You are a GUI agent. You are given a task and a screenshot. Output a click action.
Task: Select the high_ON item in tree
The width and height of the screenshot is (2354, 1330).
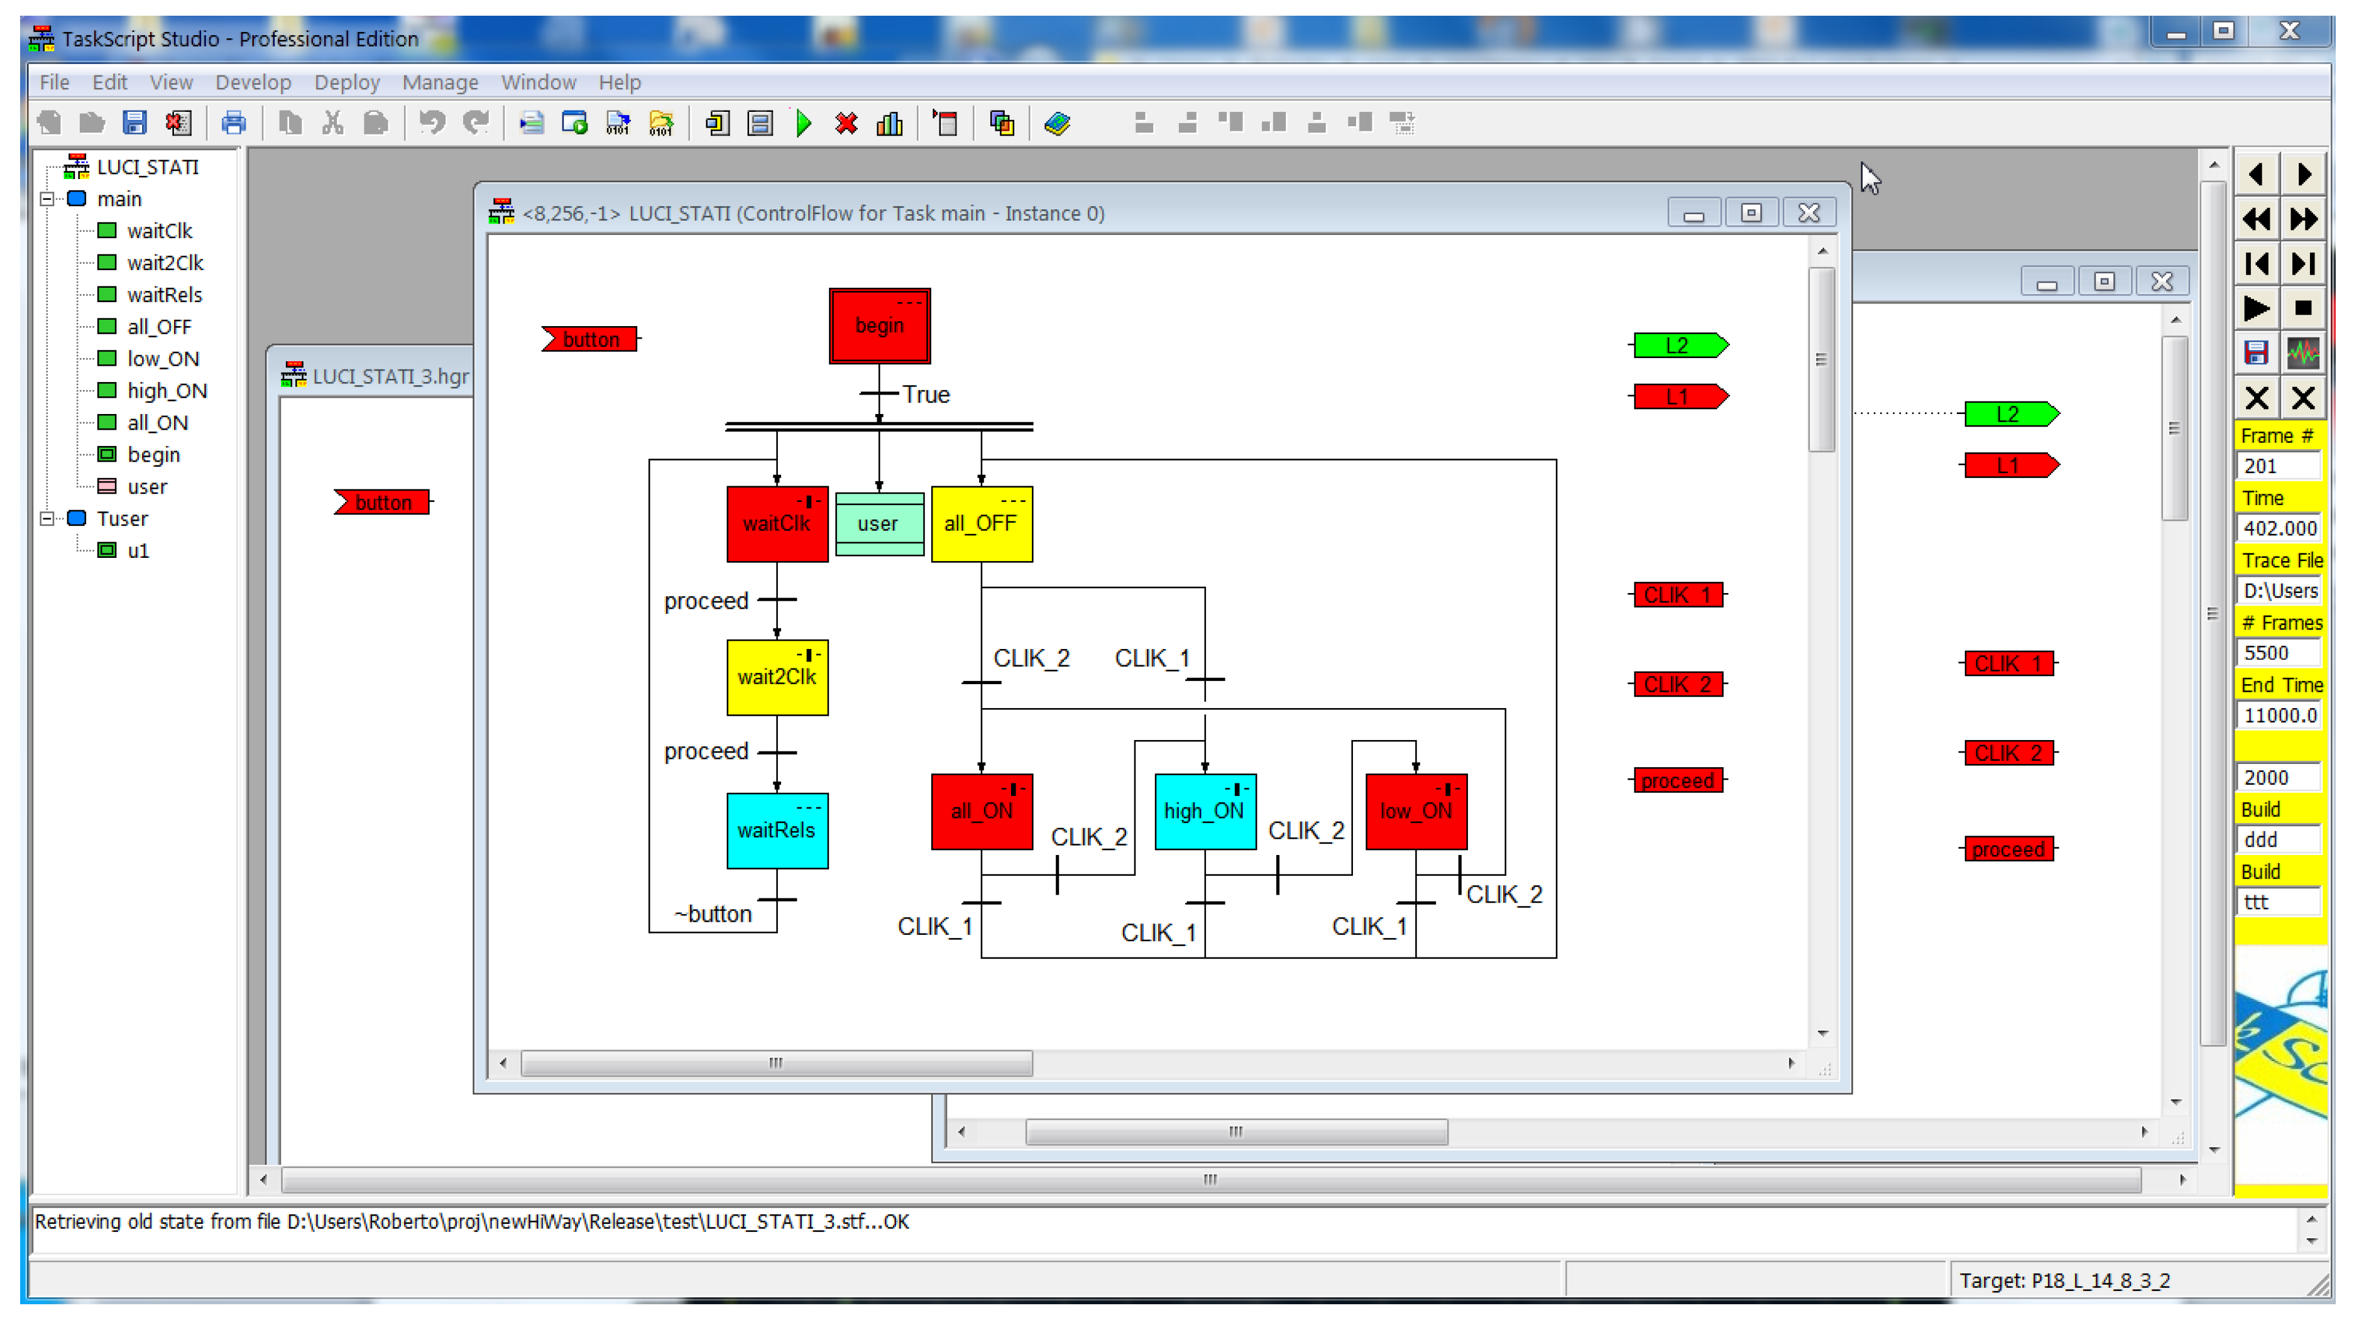[x=167, y=391]
